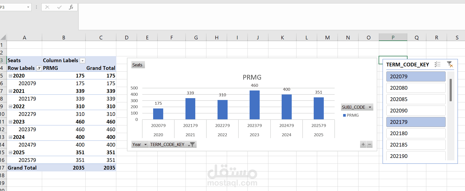Select column K header
Image resolution: width=465 pixels, height=191 pixels.
[x=282, y=37]
